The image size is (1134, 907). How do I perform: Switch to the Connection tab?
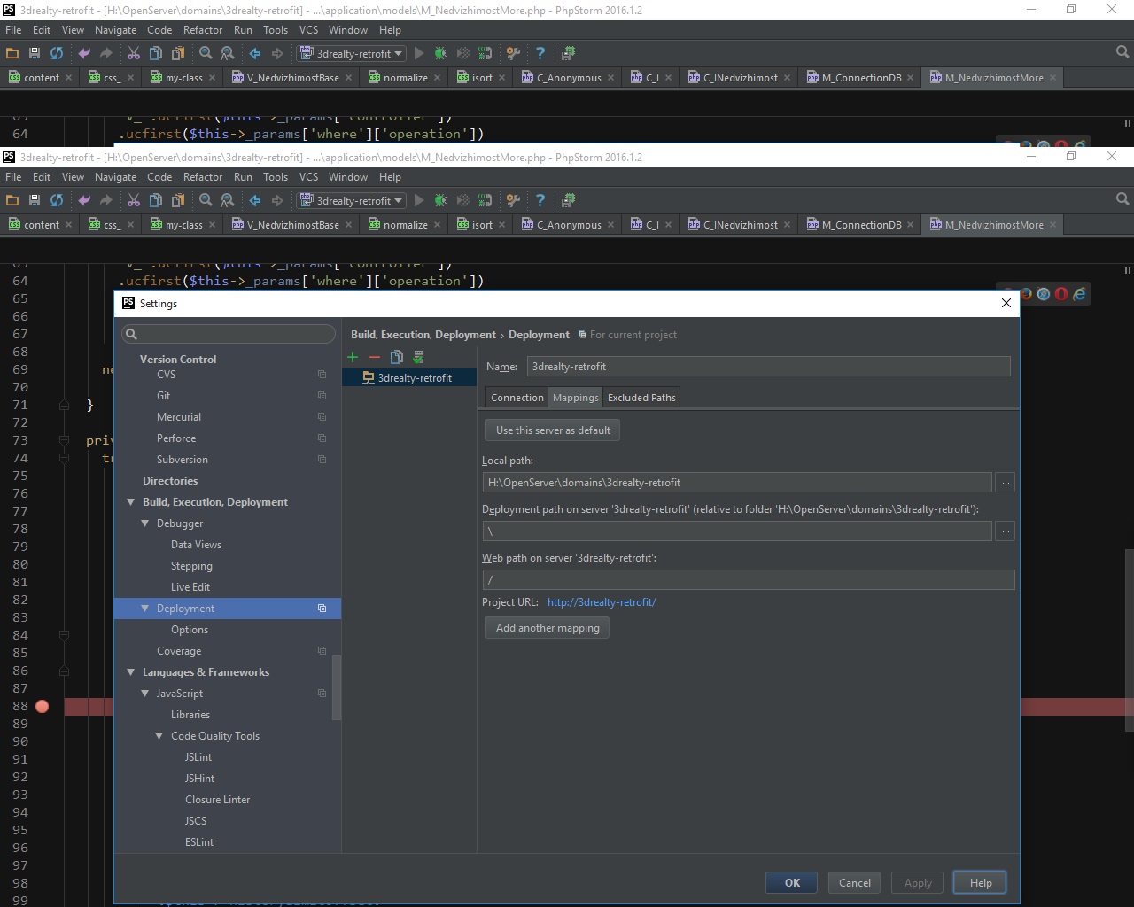click(x=517, y=398)
